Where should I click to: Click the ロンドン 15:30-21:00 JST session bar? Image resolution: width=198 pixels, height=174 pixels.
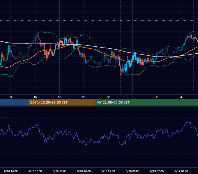click(62, 102)
